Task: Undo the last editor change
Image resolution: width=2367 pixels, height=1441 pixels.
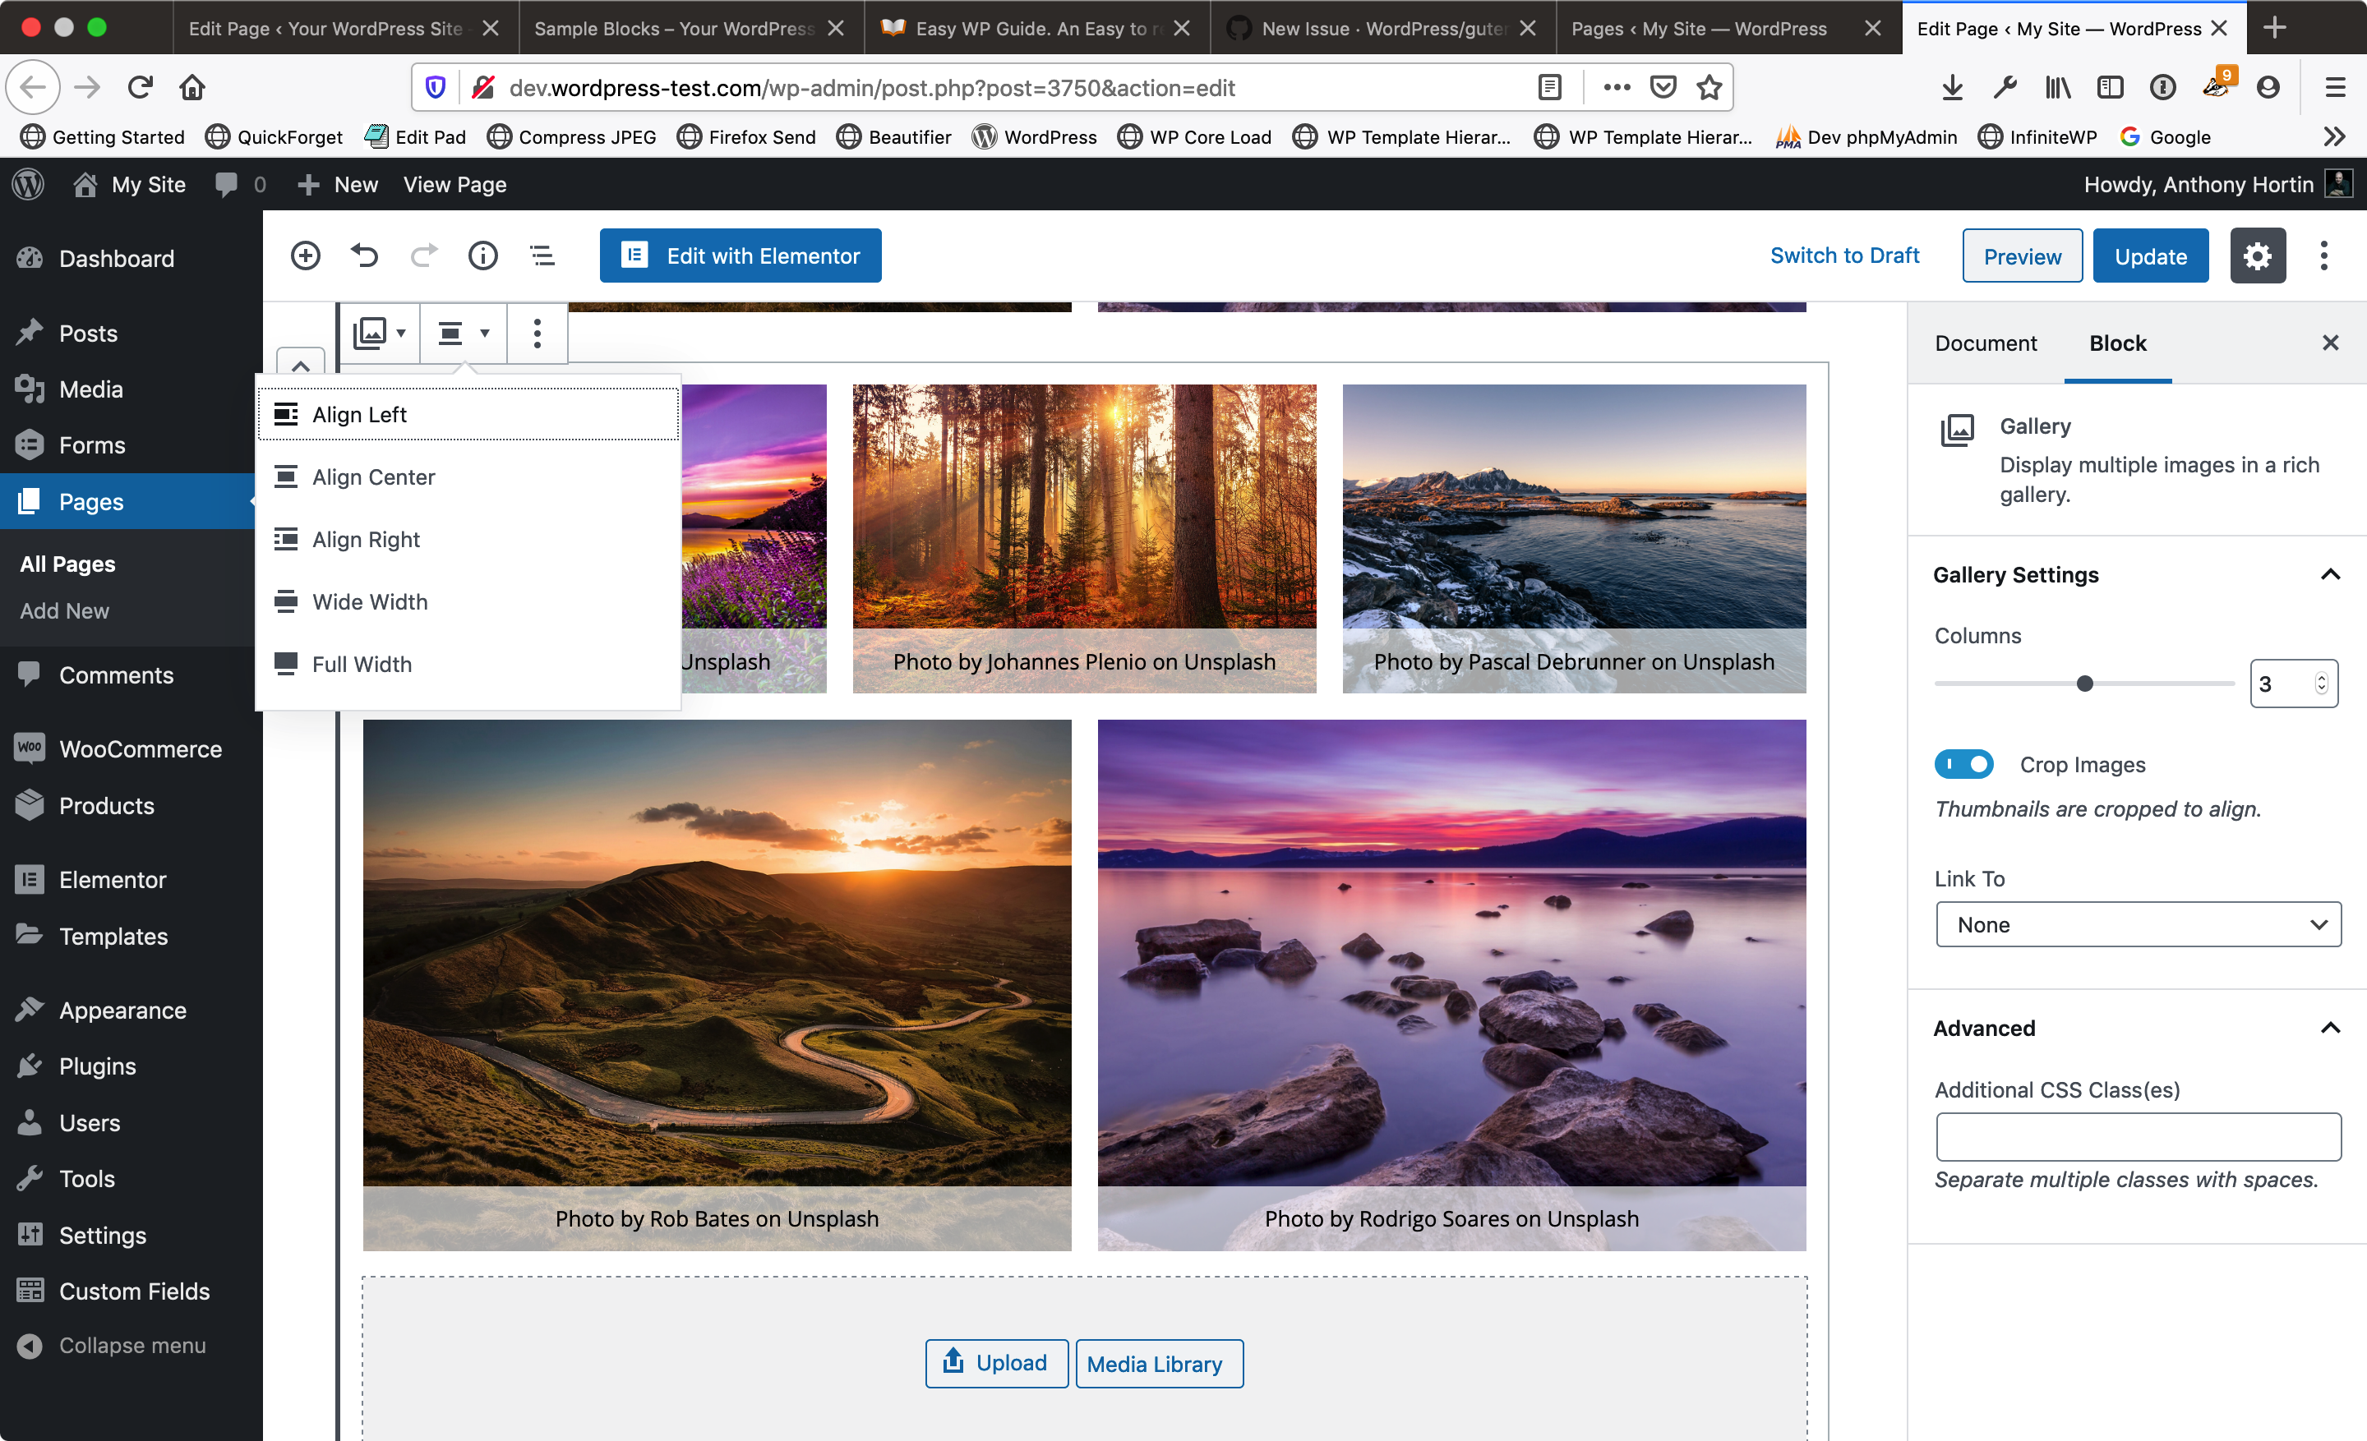Action: (365, 256)
